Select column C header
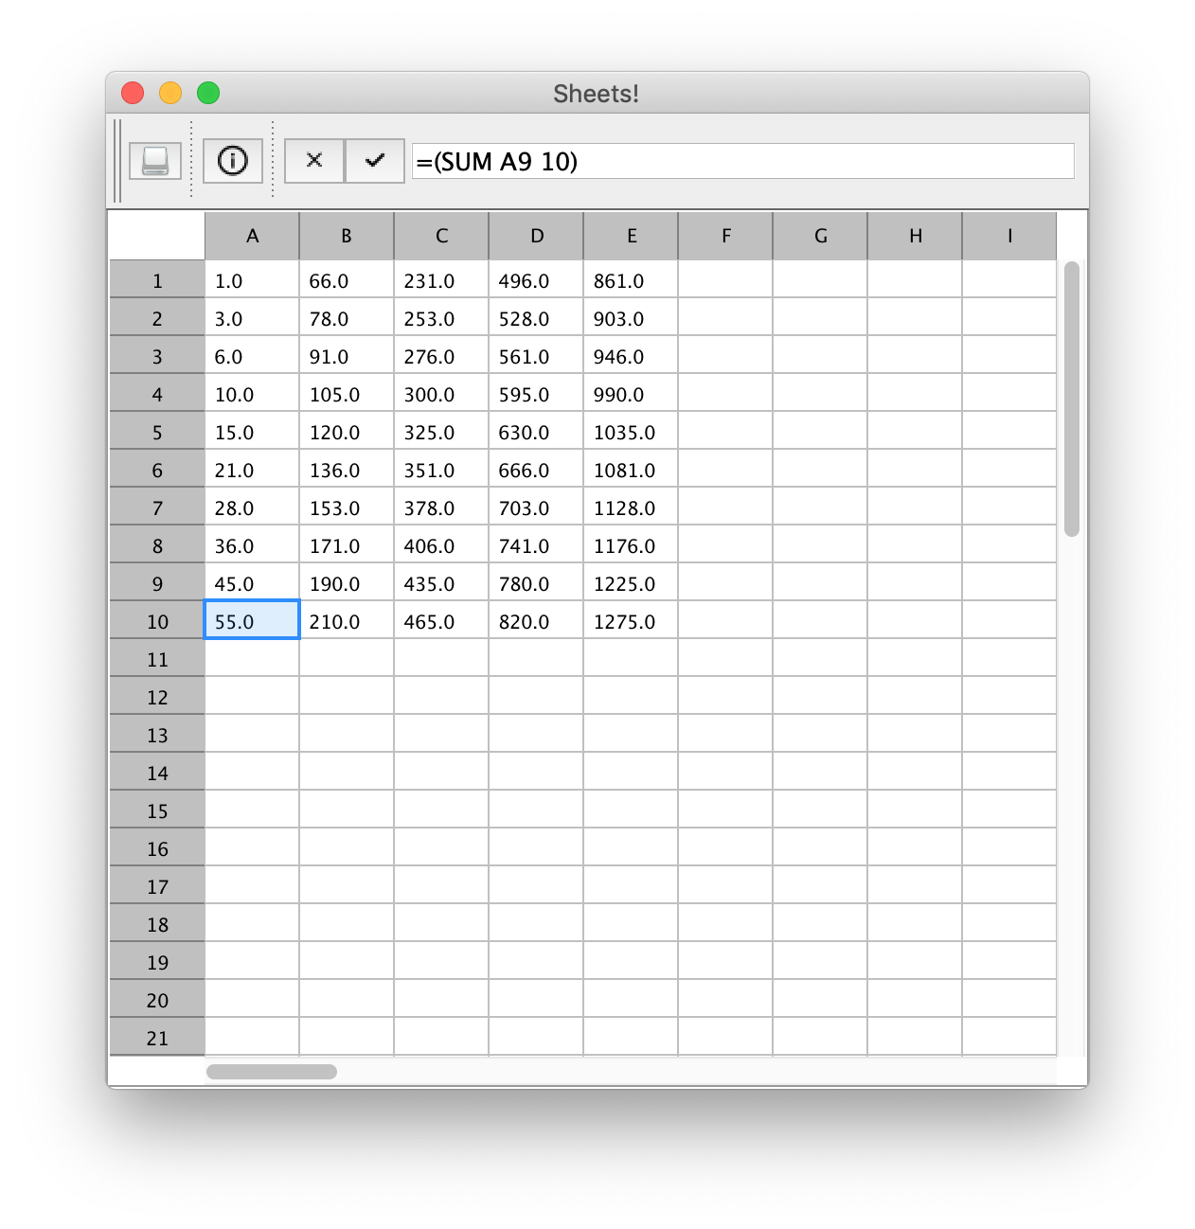Screen dimensions: 1195x1229 coord(441,236)
